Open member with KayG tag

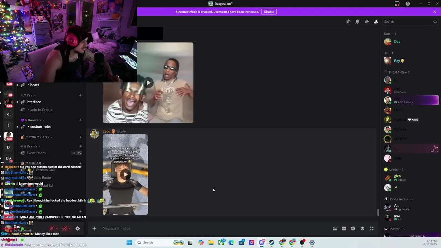411,120
